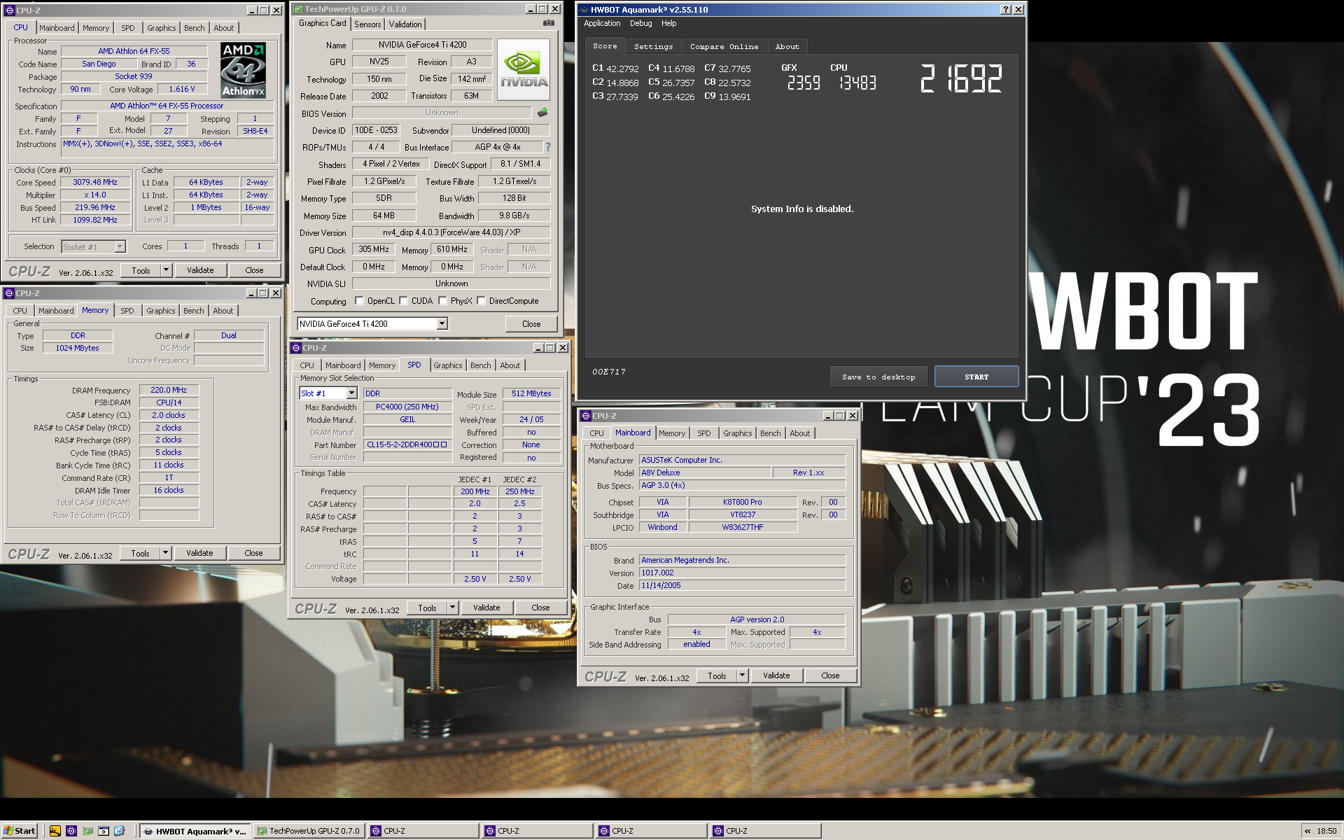Enable the CUDA checkbox in GPU-Z
This screenshot has height=840, width=1344.
(x=403, y=301)
